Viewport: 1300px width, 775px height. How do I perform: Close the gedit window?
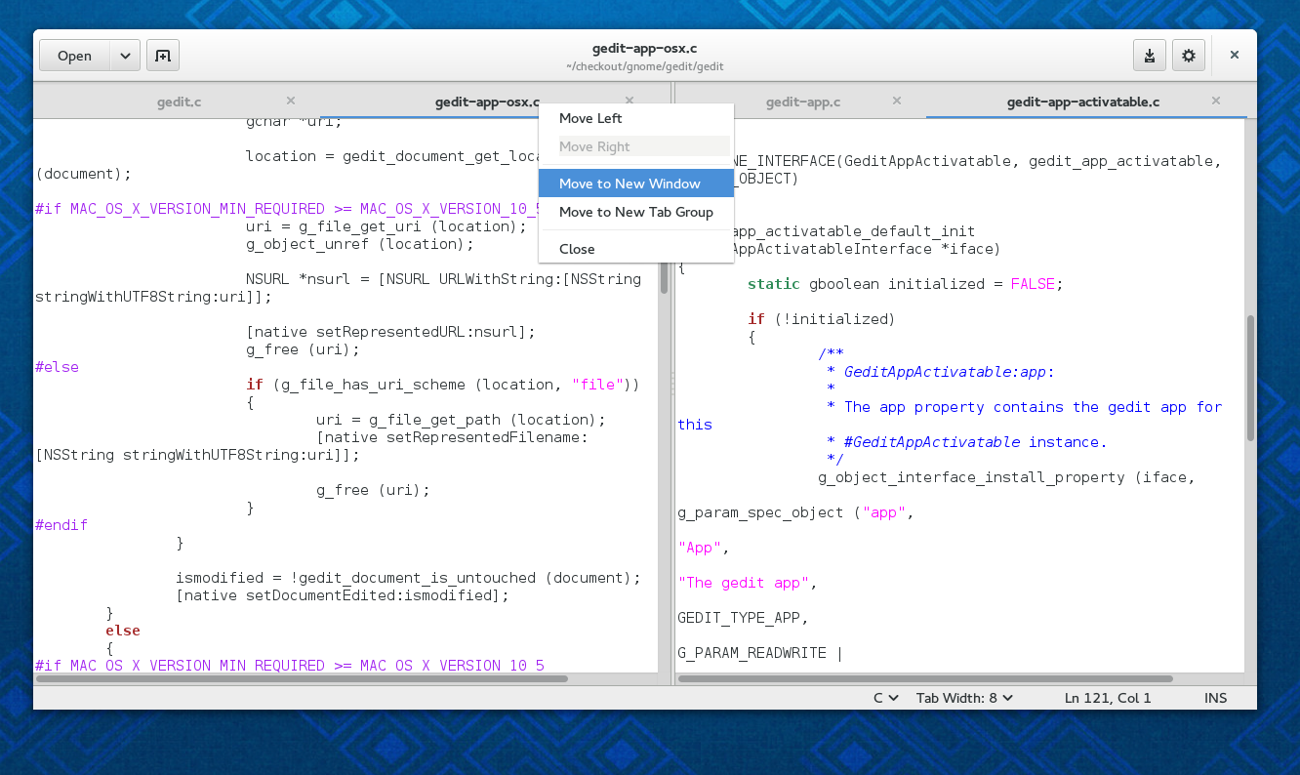click(1235, 56)
